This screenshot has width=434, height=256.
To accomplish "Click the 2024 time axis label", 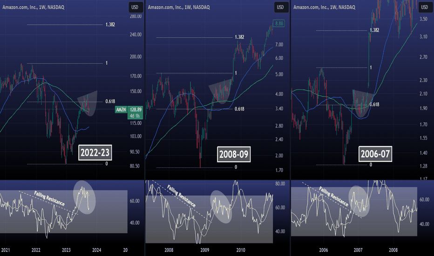I will [96, 250].
